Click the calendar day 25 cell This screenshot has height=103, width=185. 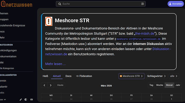[91, 99]
